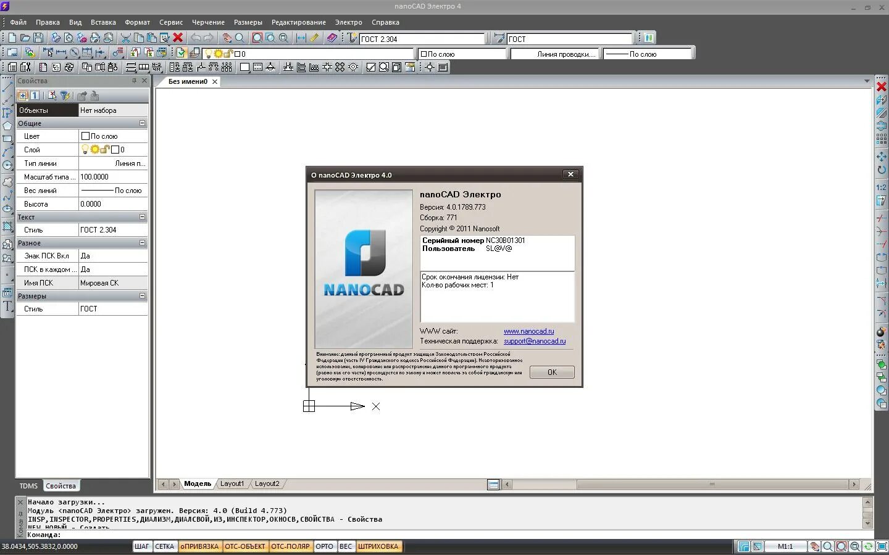Switch to the TDMS panel tab
Screen dimensions: 889x555
click(x=28, y=486)
